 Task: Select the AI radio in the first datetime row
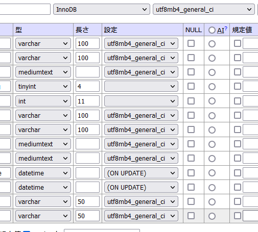(x=212, y=173)
